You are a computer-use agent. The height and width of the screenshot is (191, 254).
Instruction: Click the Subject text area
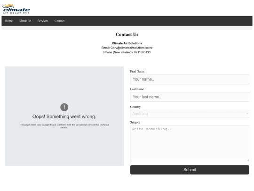(190, 143)
